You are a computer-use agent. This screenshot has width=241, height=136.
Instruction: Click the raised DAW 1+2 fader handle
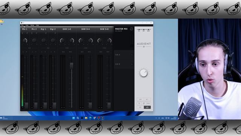(72, 66)
